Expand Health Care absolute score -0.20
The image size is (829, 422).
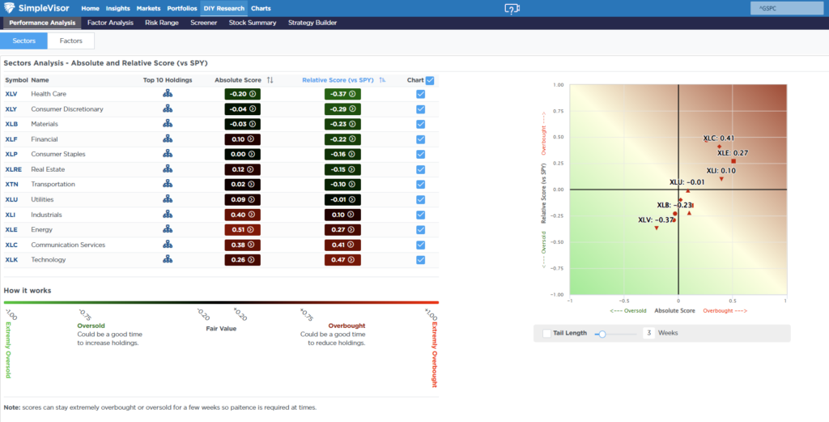[242, 94]
